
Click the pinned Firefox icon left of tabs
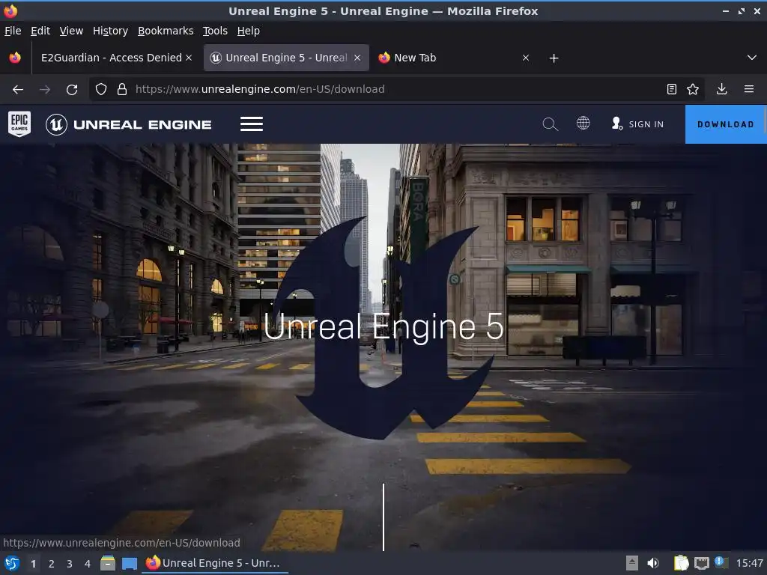[15, 58]
